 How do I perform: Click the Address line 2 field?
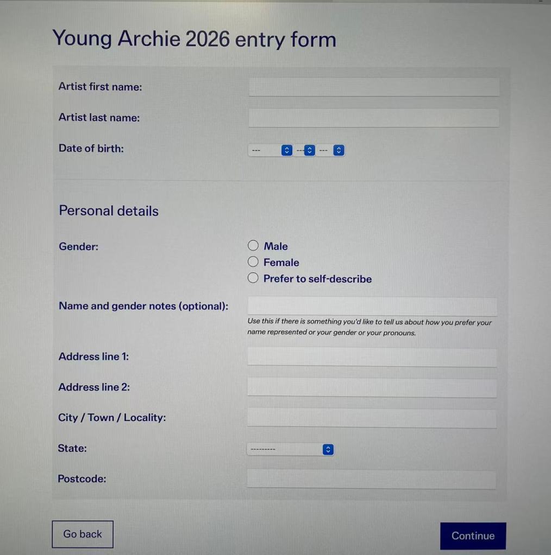tap(372, 387)
